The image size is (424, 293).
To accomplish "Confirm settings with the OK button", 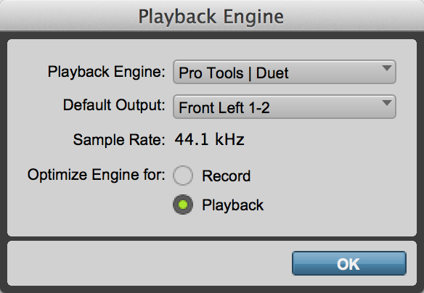I will 349,263.
